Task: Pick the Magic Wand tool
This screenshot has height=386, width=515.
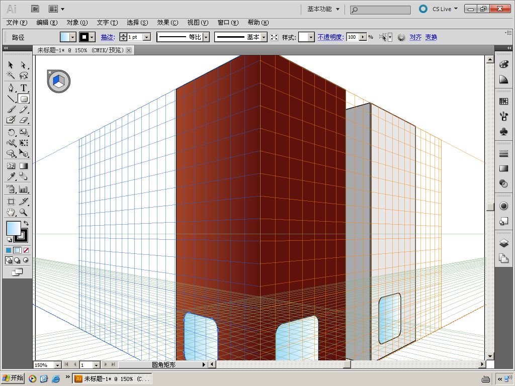Action: pos(11,75)
